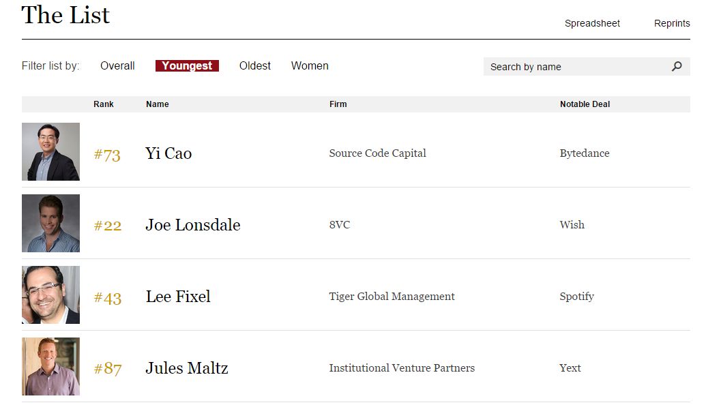721x405 pixels.
Task: Click the name Jules Maltz
Action: (187, 368)
